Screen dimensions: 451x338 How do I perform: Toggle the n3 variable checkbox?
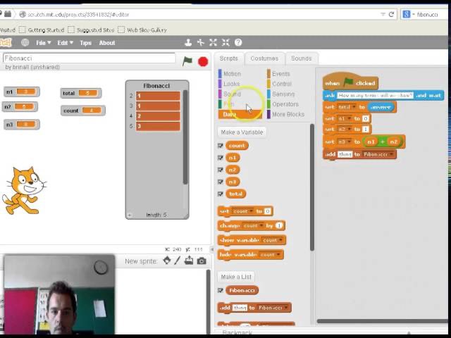(221, 182)
